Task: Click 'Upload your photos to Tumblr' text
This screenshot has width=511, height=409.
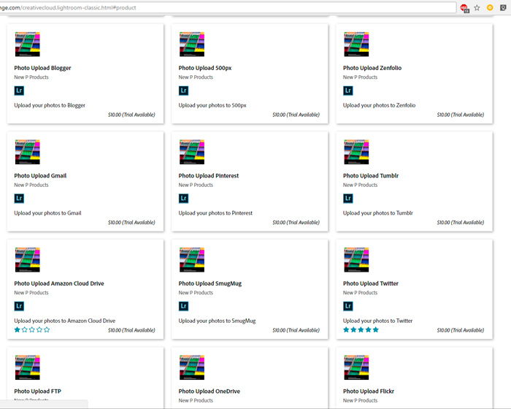Action: (x=377, y=213)
